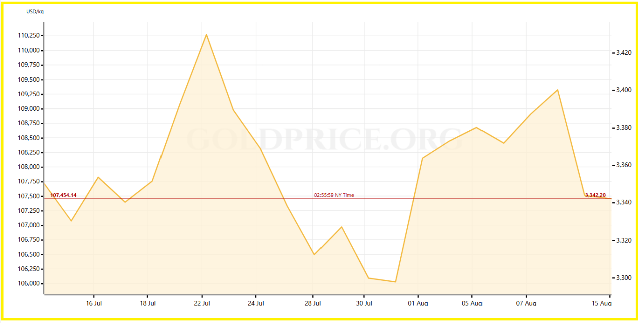Select the 18 Jul date label

[148, 303]
